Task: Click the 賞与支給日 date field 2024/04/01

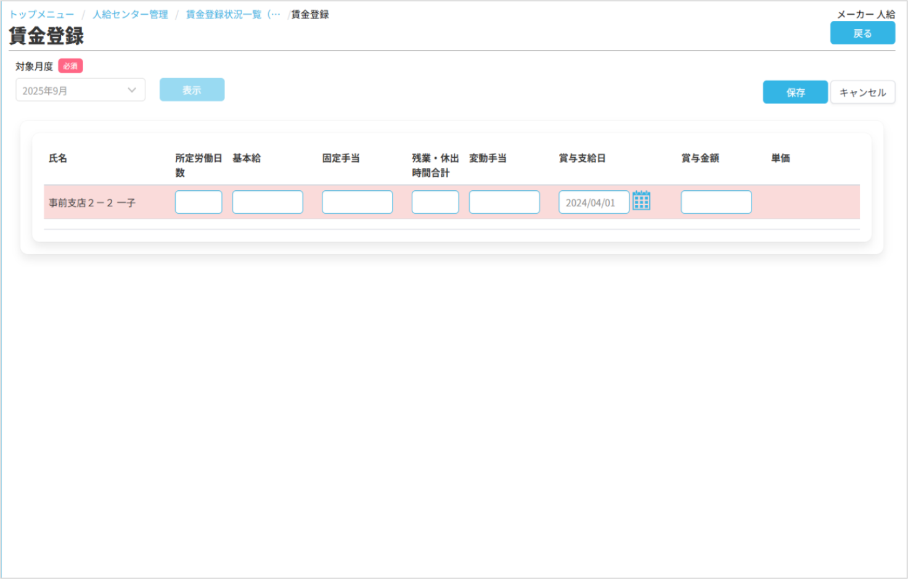Action: 594,202
